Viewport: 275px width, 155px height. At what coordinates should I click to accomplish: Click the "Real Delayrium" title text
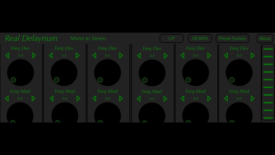click(x=31, y=38)
